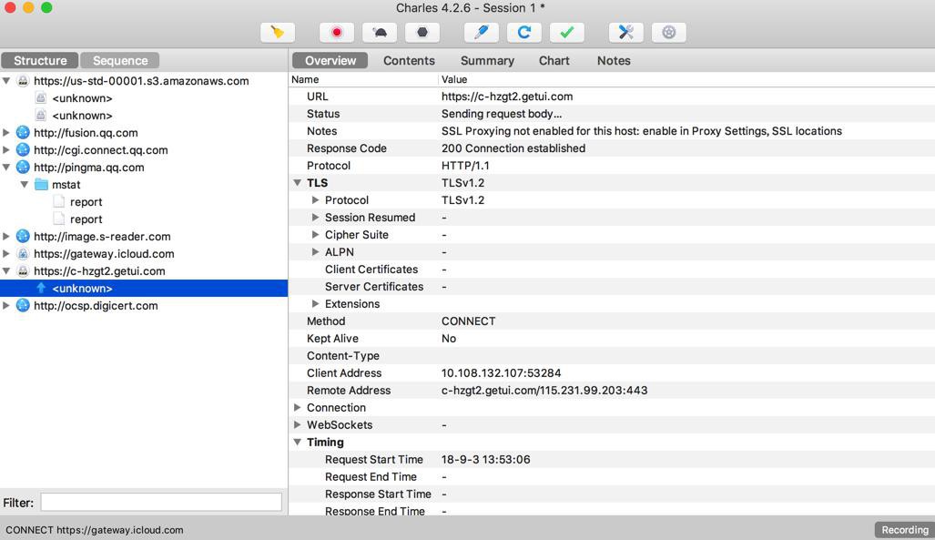Expand the gateway.icloud.com host node
This screenshot has height=540, width=935.
[6, 253]
